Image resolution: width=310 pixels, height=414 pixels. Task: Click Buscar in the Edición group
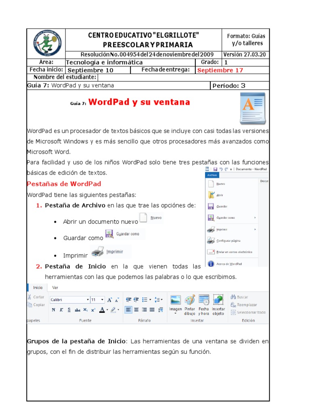pyautogui.click(x=239, y=297)
